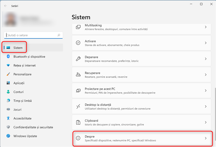This screenshot has height=147, width=216.
Task: Expand the Activare chevron arrow
Action: [206, 43]
